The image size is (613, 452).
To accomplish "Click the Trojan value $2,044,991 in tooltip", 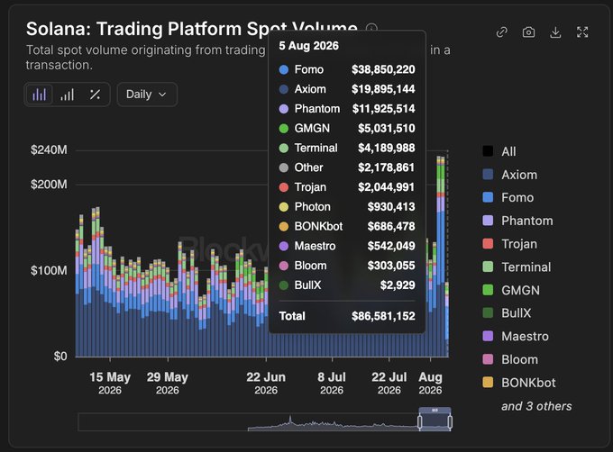I will tap(386, 187).
